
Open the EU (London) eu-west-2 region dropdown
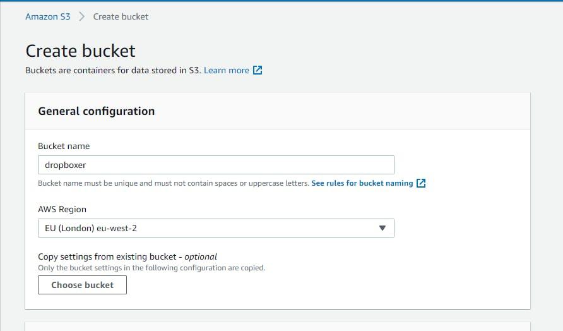click(208, 228)
